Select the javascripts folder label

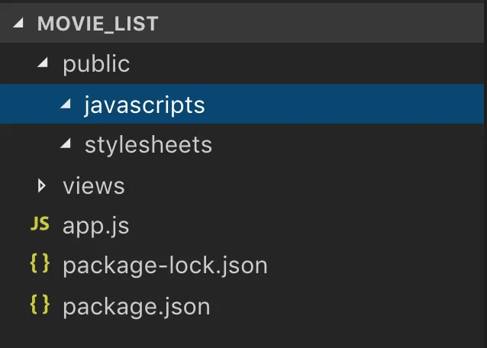click(144, 105)
